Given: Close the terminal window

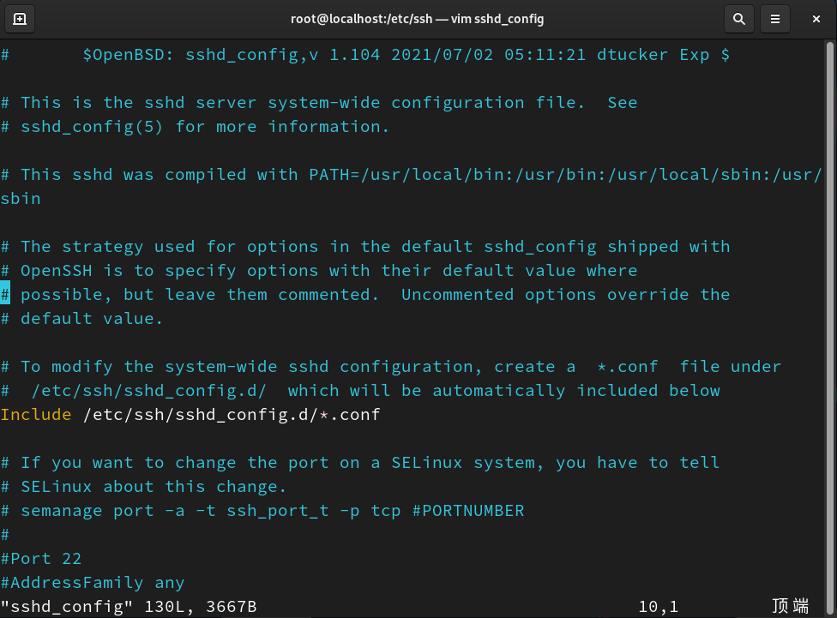Looking at the screenshot, I should (816, 18).
